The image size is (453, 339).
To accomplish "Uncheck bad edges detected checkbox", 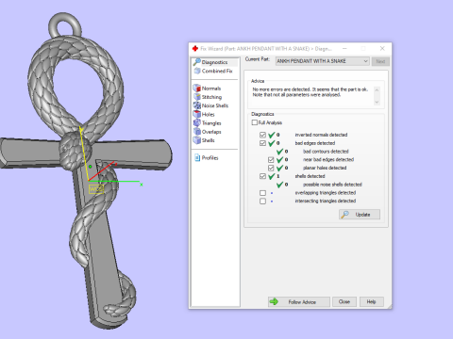I will coord(262,143).
